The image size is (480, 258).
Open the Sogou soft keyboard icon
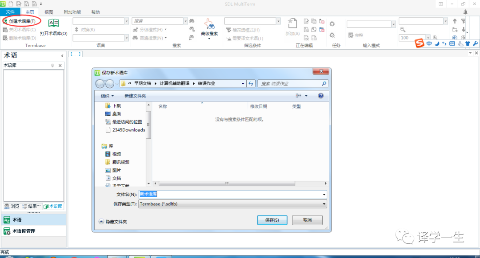click(452, 43)
